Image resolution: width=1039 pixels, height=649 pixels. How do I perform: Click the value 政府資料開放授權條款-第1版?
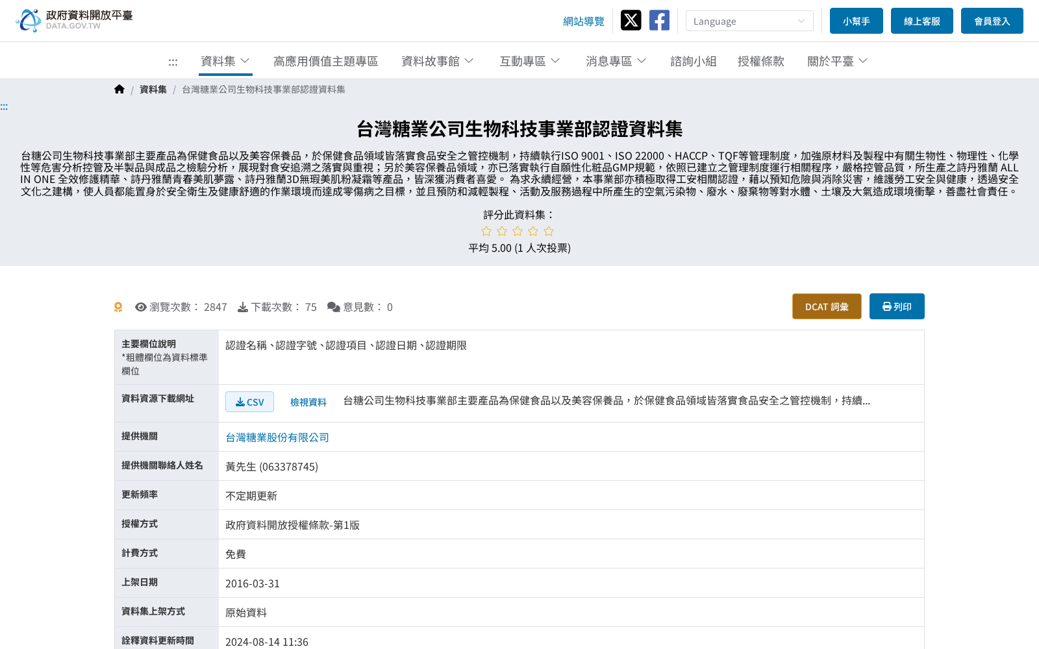(x=292, y=525)
